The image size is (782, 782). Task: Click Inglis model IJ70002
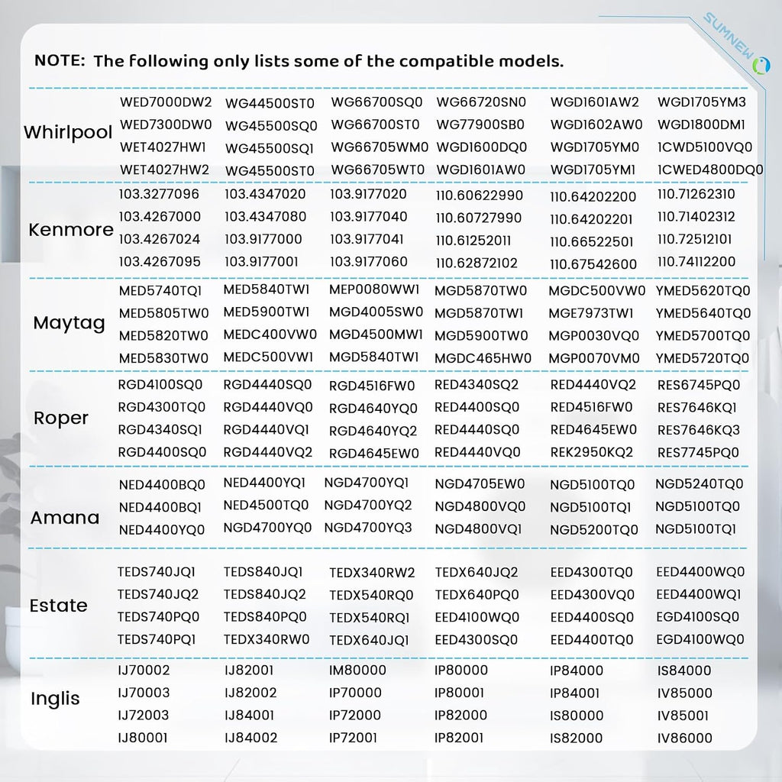point(144,670)
